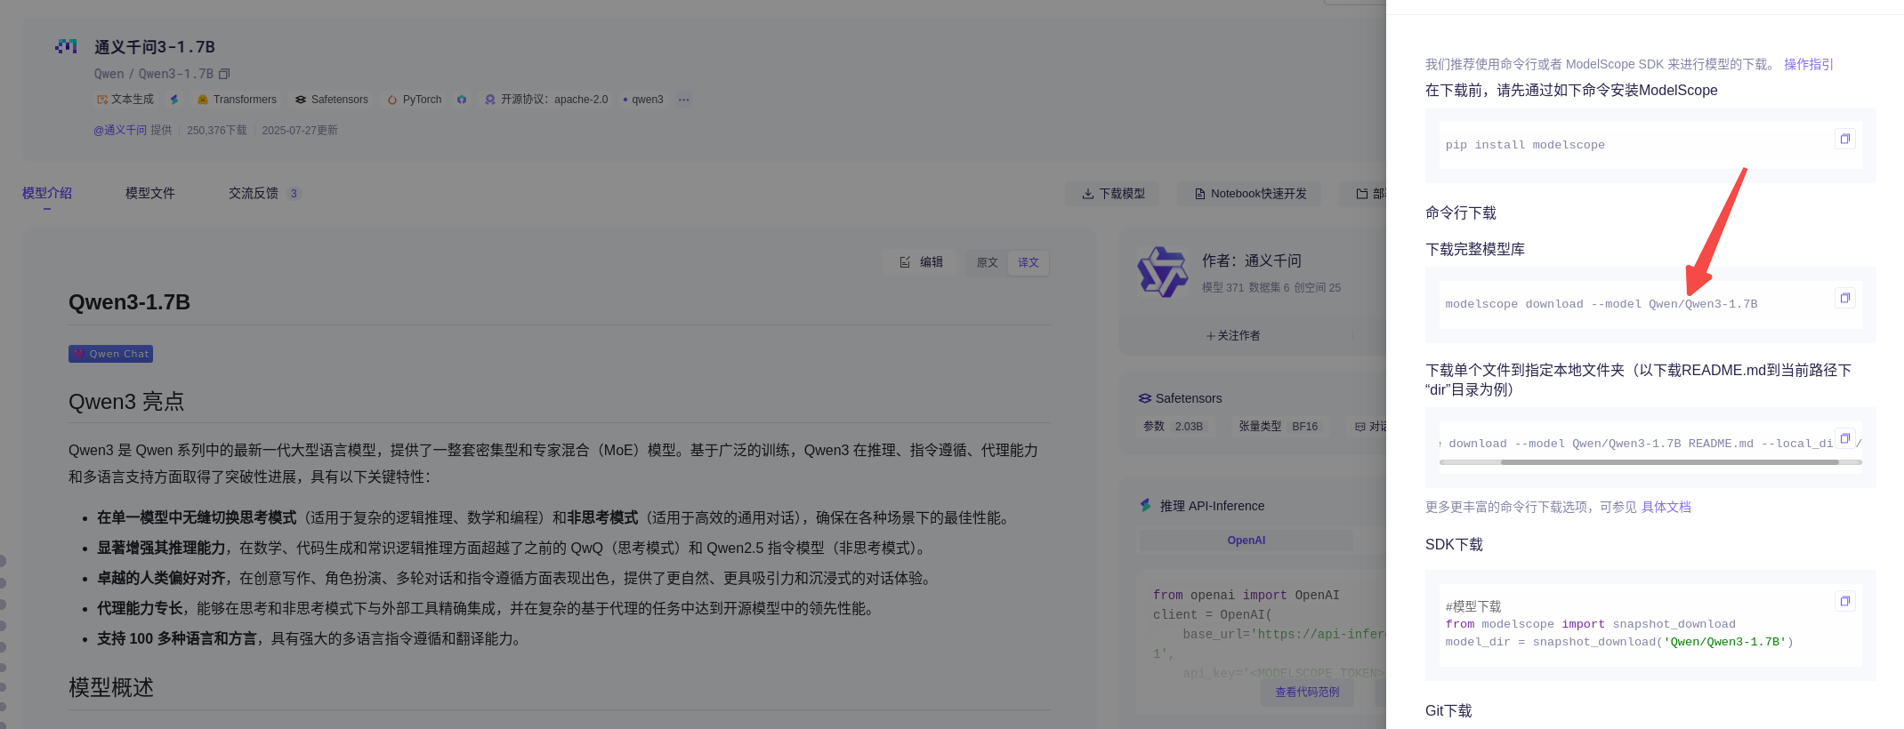Open Notebook快速开发
Screen dimensions: 1904x729
(1249, 194)
